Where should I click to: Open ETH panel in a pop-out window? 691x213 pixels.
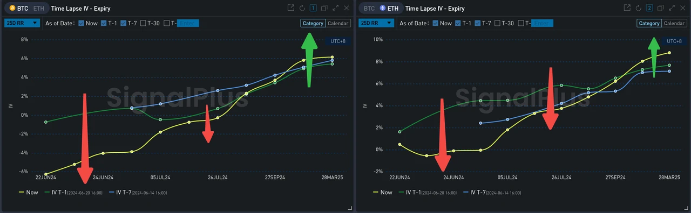(x=627, y=8)
